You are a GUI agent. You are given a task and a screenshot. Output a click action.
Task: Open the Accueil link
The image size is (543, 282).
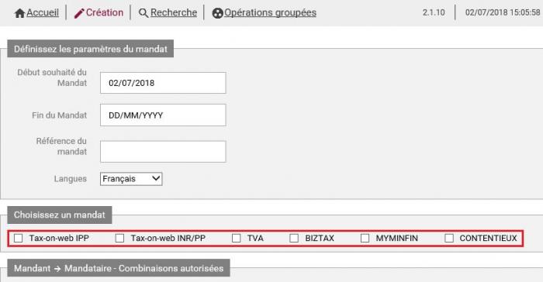click(x=43, y=13)
